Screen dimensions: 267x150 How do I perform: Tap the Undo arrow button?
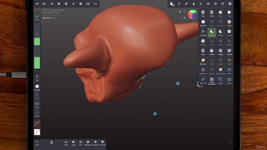tap(37, 143)
